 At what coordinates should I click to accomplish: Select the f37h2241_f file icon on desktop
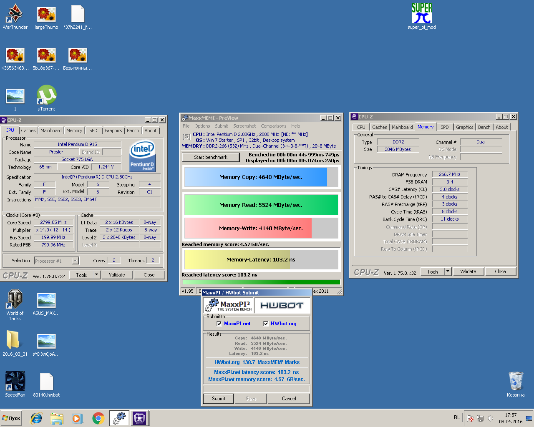[x=78, y=17]
